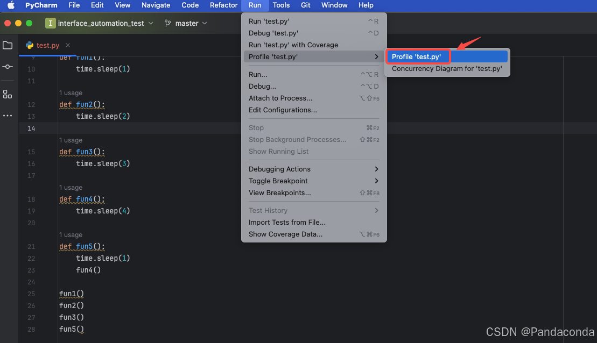
Task: Open the Code menu
Action: [x=190, y=5]
